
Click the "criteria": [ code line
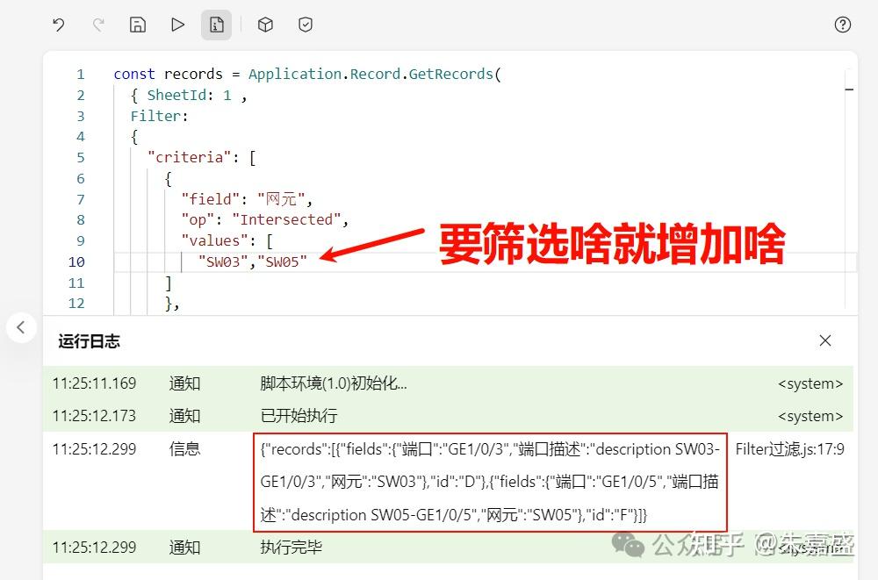[x=202, y=157]
